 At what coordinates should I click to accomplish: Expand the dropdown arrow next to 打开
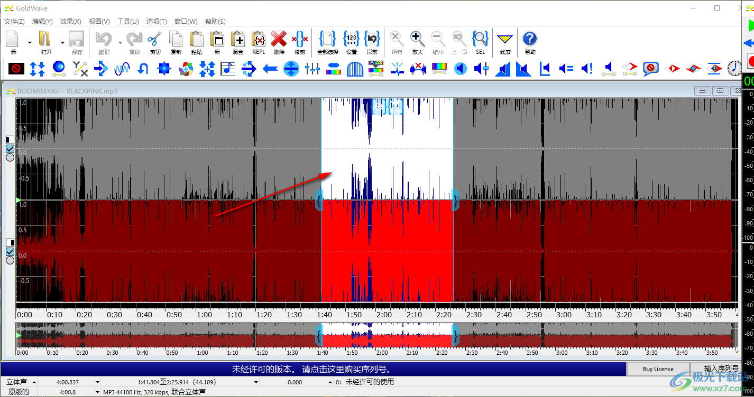pos(63,43)
